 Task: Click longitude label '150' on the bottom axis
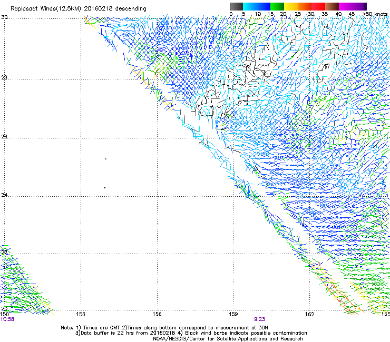(4, 314)
